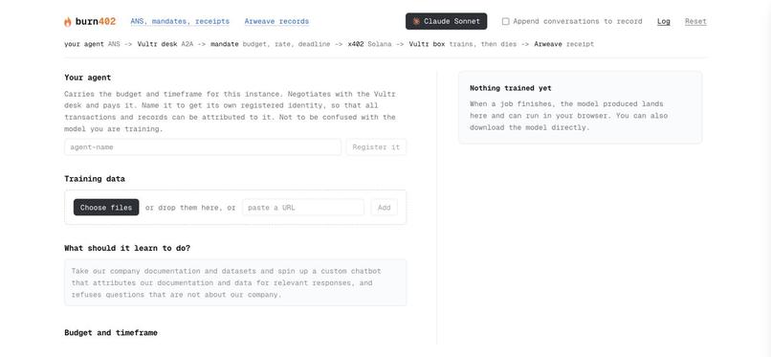771x357 pixels.
Task: Click 'mandate' in the pipeline line
Action: tap(225, 44)
